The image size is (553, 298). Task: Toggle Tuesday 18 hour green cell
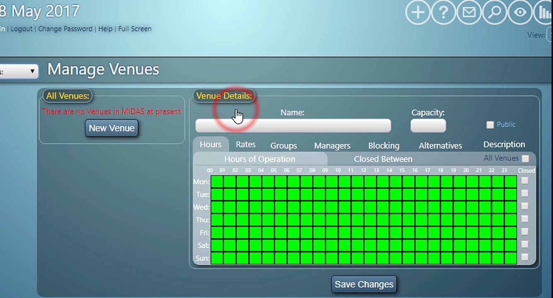[x=447, y=195]
